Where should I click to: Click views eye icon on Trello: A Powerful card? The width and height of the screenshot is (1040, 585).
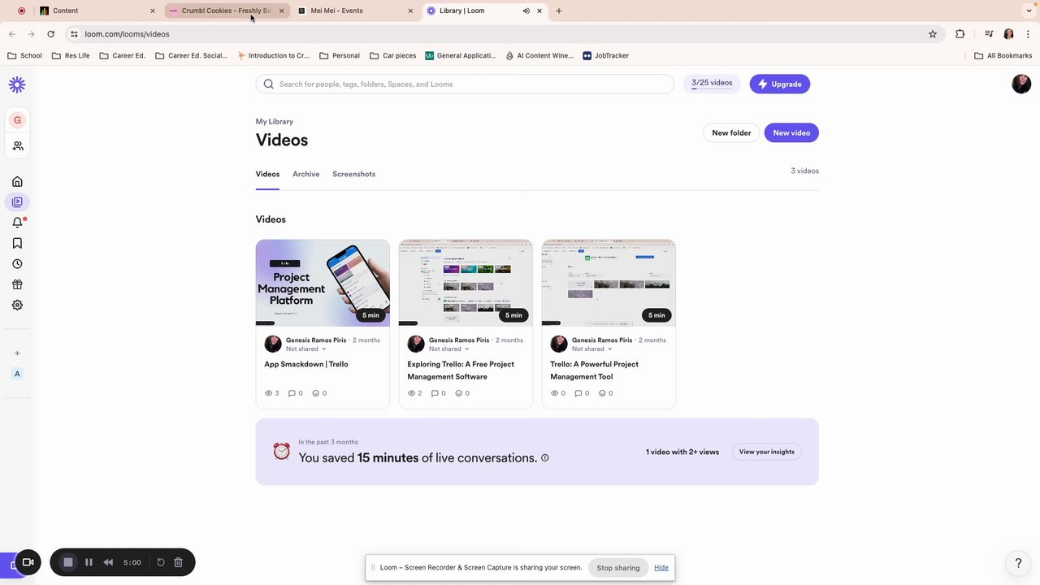click(x=554, y=393)
